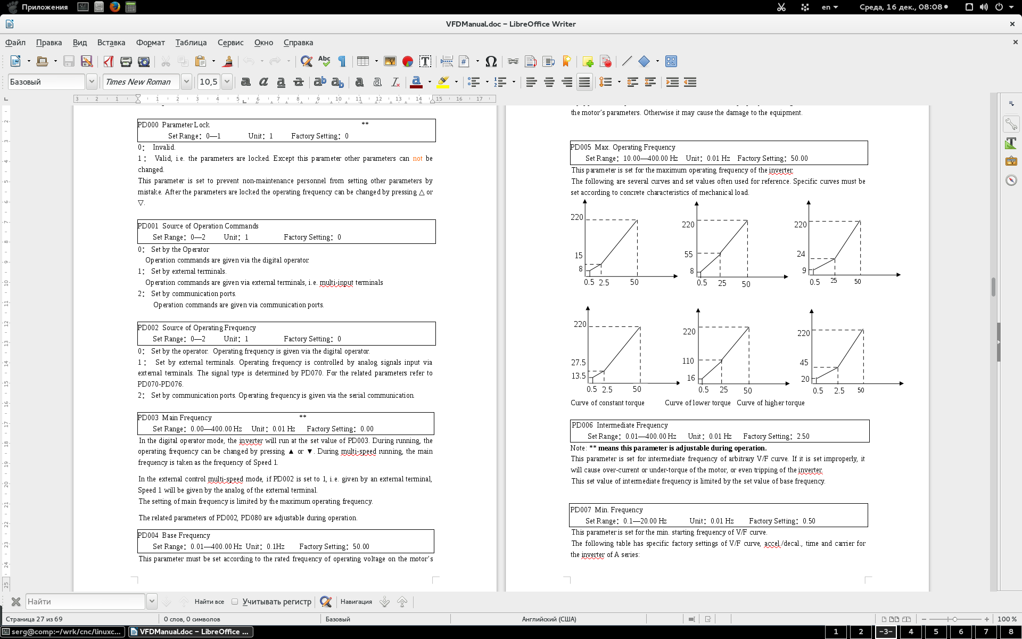Viewport: 1022px width, 639px height.
Task: Click into the Найти search field
Action: pyautogui.click(x=85, y=602)
